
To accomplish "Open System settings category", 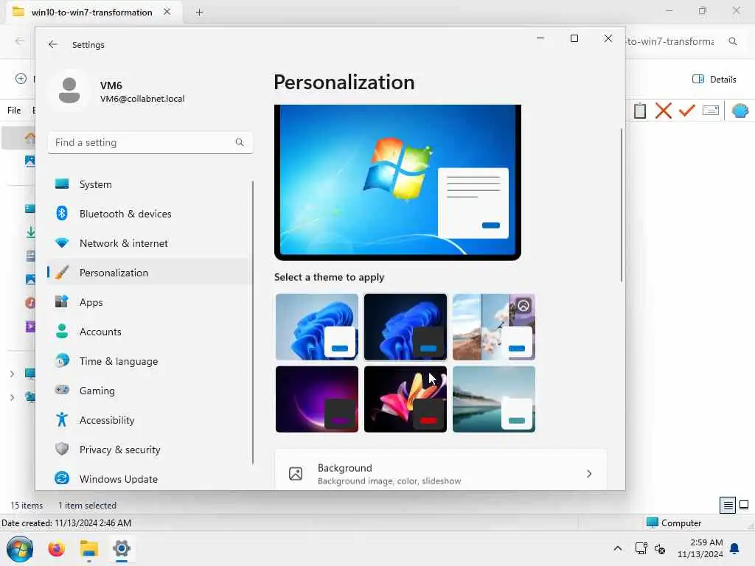I will 149,184.
